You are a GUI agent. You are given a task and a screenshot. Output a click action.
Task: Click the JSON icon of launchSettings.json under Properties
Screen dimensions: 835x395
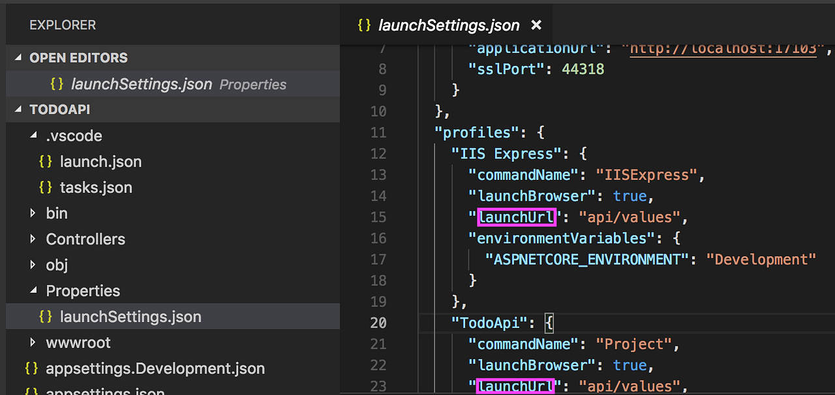44,316
